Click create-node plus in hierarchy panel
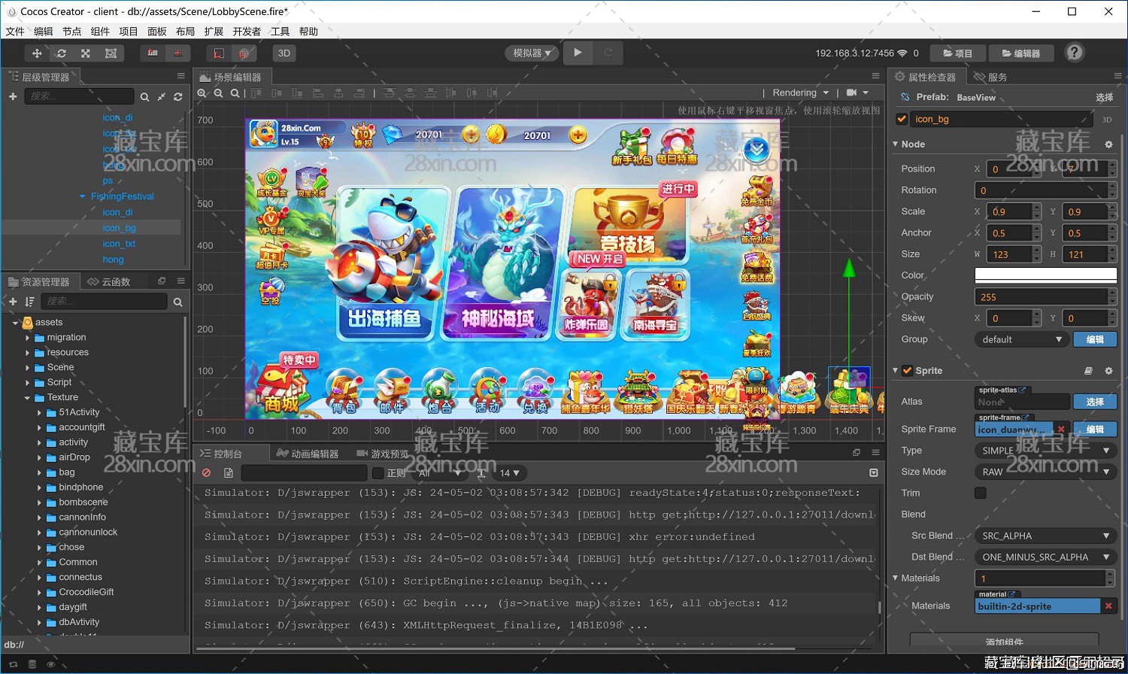Image resolution: width=1128 pixels, height=674 pixels. [x=13, y=96]
